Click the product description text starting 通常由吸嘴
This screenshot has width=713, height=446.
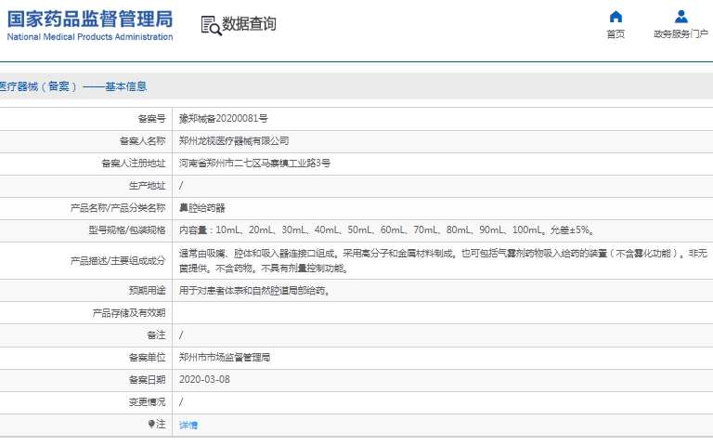(443, 261)
